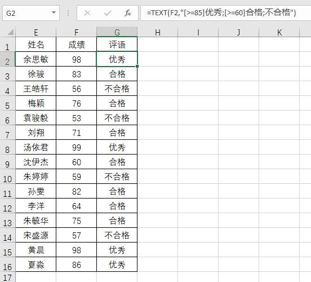Click score cell 57
The image size is (311, 282).
click(x=77, y=235)
